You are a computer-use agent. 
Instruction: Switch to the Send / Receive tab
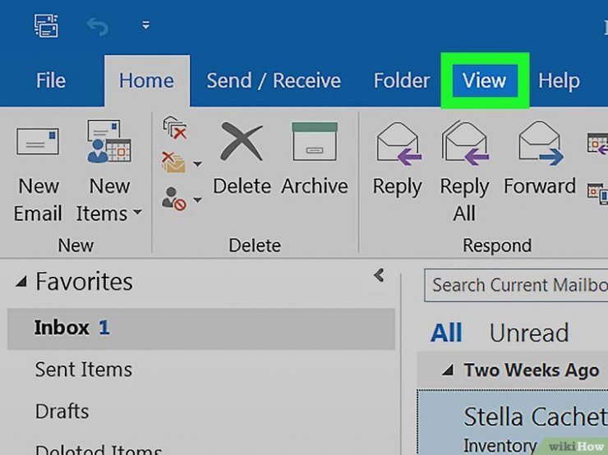274,80
